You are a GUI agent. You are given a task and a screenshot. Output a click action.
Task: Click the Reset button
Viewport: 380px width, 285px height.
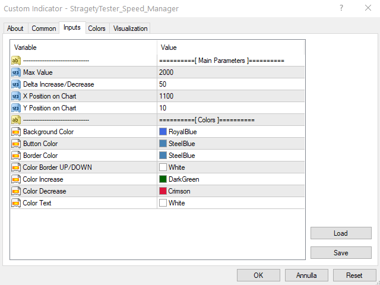click(x=354, y=275)
